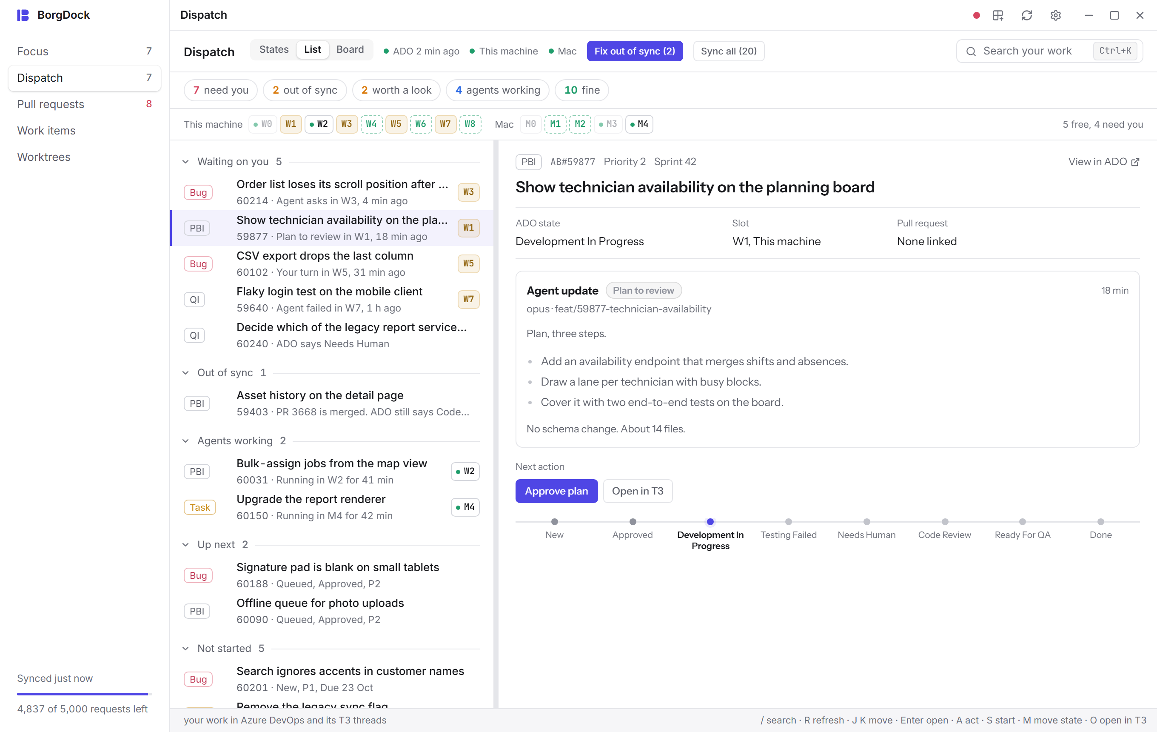Click the BorgDock logo icon
The height and width of the screenshot is (732, 1157).
tap(23, 15)
